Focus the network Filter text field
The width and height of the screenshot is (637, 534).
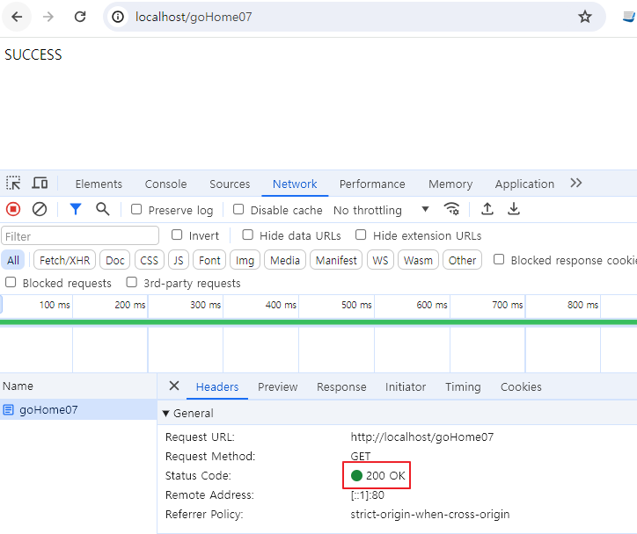point(80,236)
